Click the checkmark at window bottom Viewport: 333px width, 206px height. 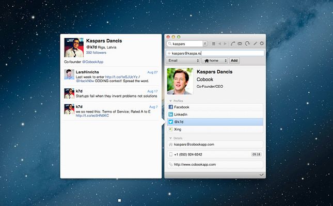tap(261, 175)
